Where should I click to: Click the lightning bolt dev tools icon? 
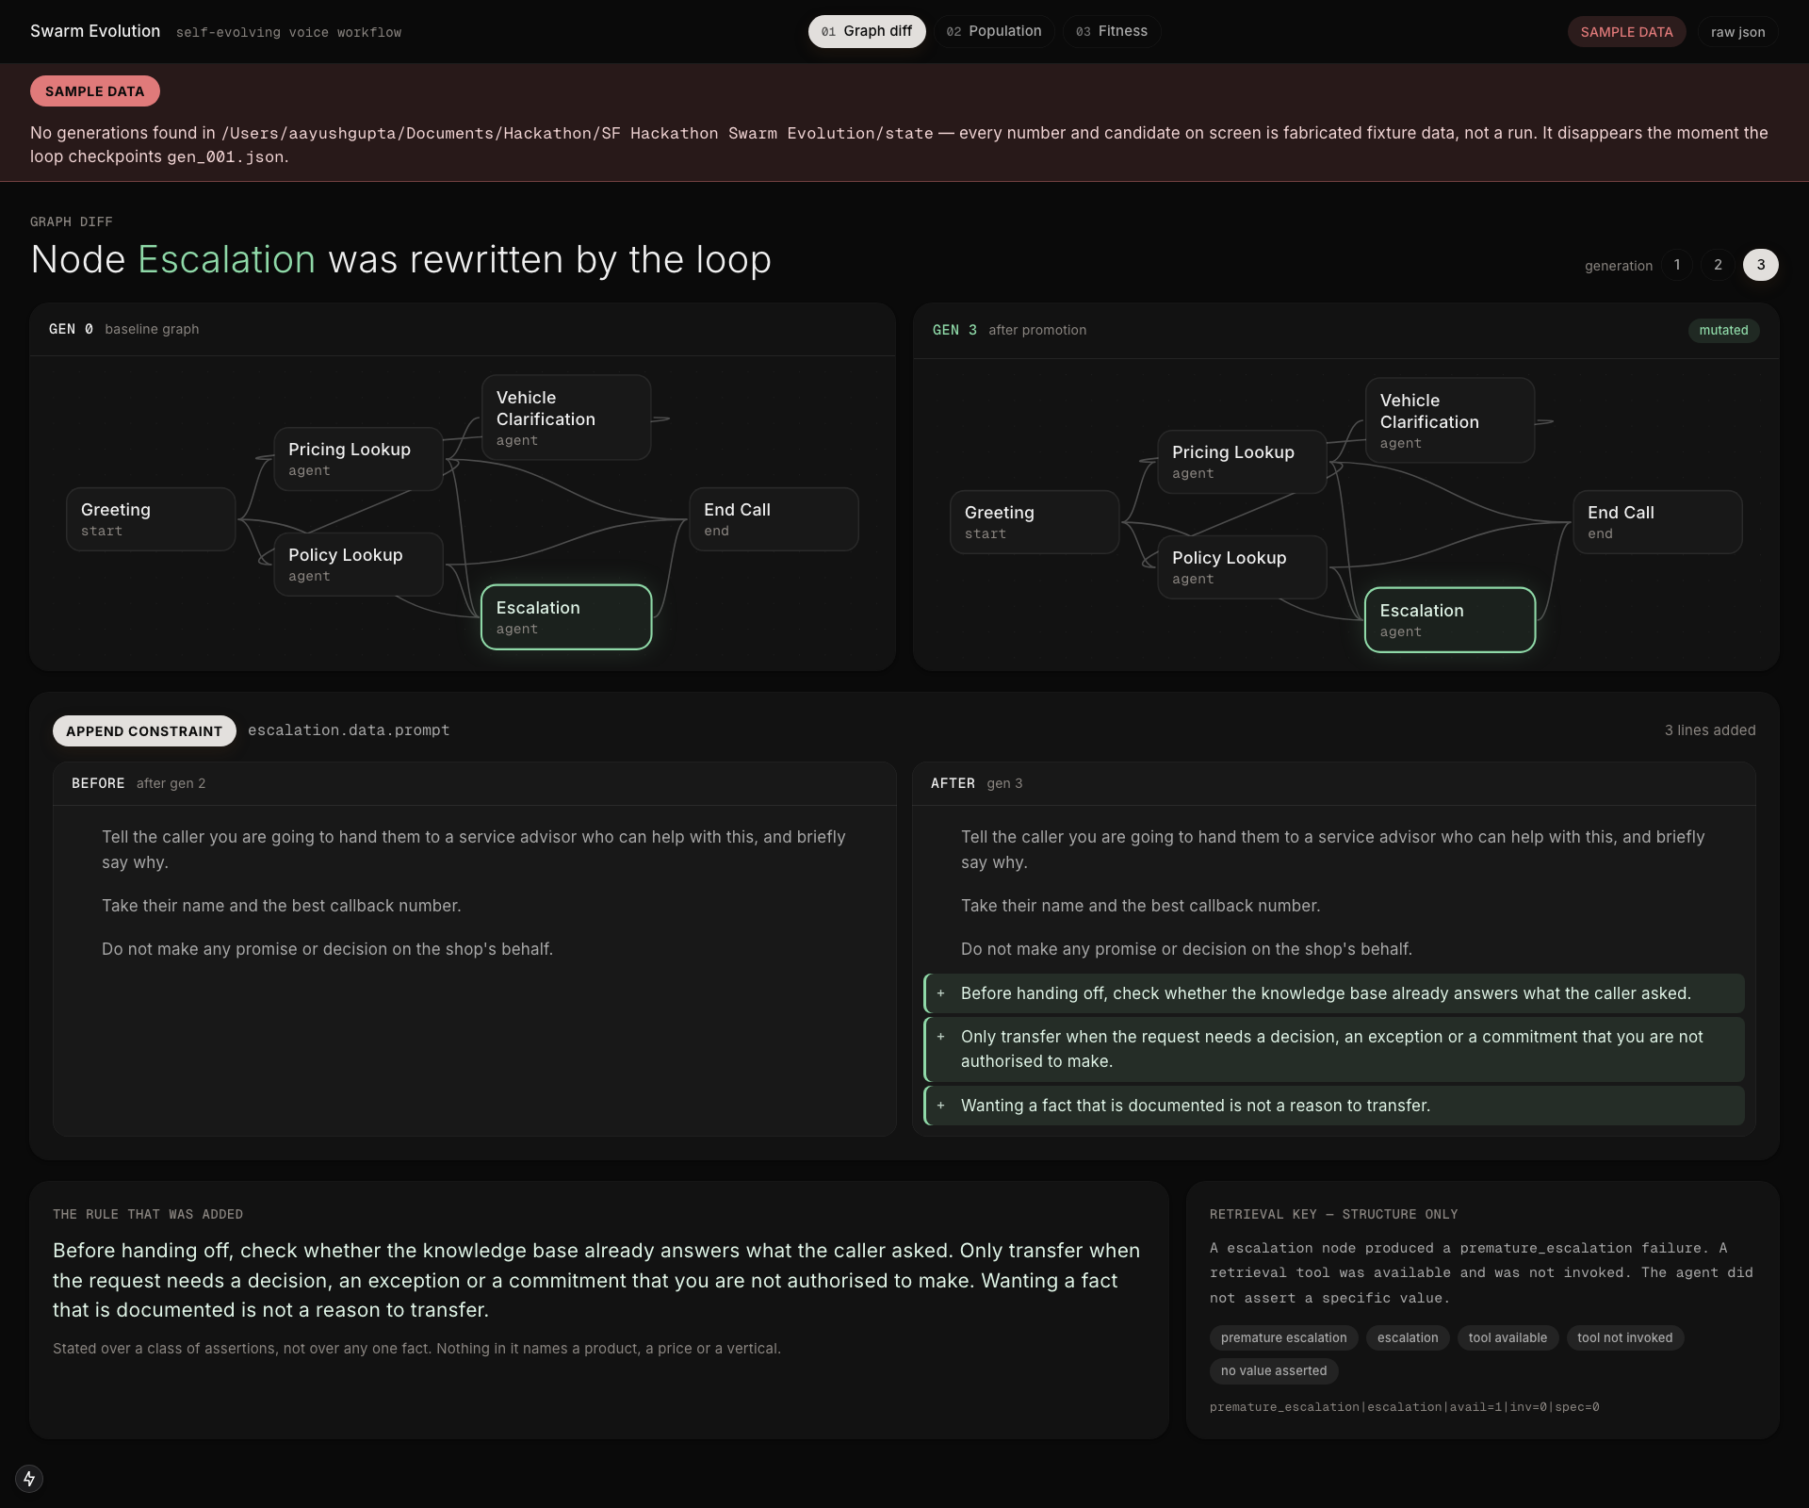[x=29, y=1478]
